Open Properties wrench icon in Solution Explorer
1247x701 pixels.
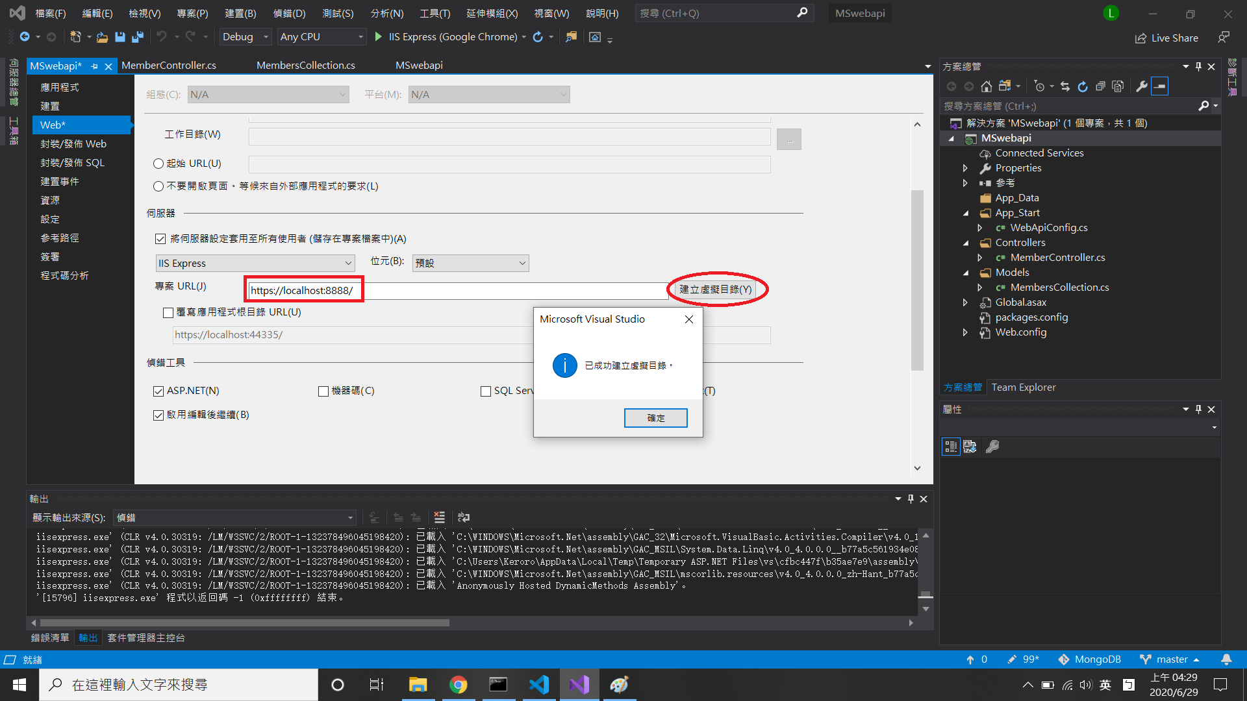coord(1141,86)
